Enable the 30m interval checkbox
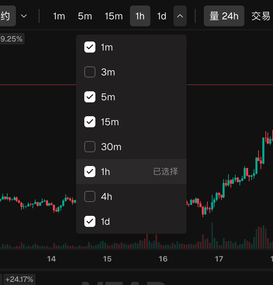This screenshot has height=285, width=273. point(90,147)
